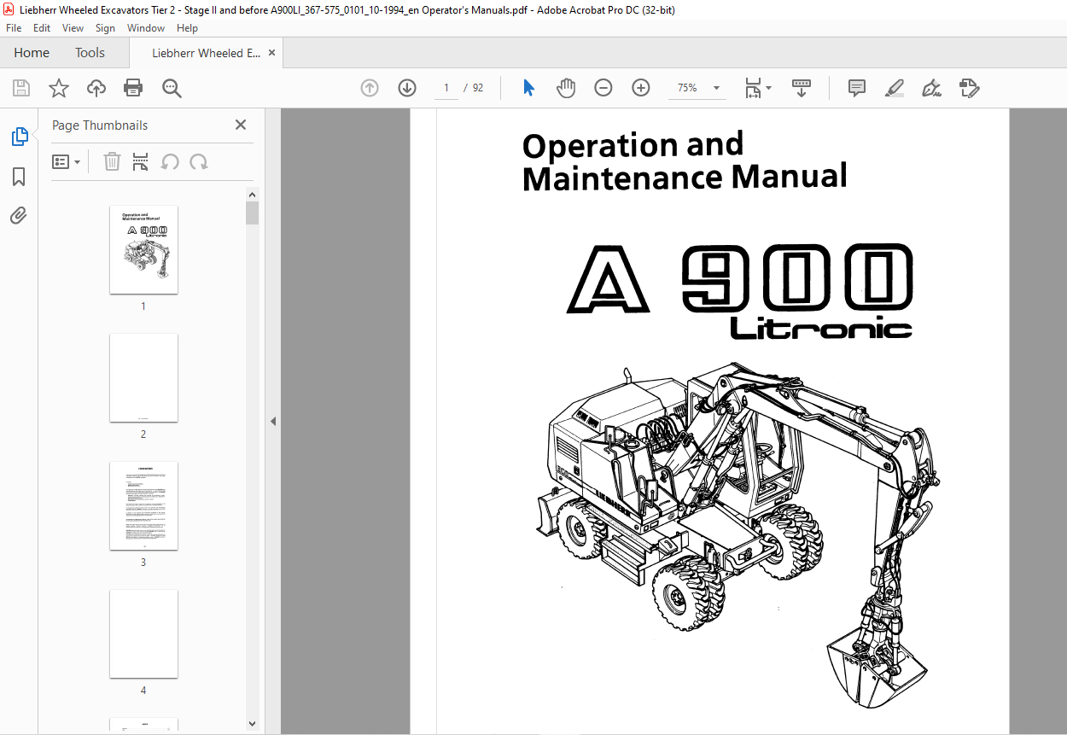Screen dimensions: 1067x735
Task: Open the Window menu
Action: click(146, 28)
